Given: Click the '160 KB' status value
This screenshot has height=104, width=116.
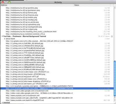Looking at the screenshot, I should pyautogui.click(x=107, y=72).
